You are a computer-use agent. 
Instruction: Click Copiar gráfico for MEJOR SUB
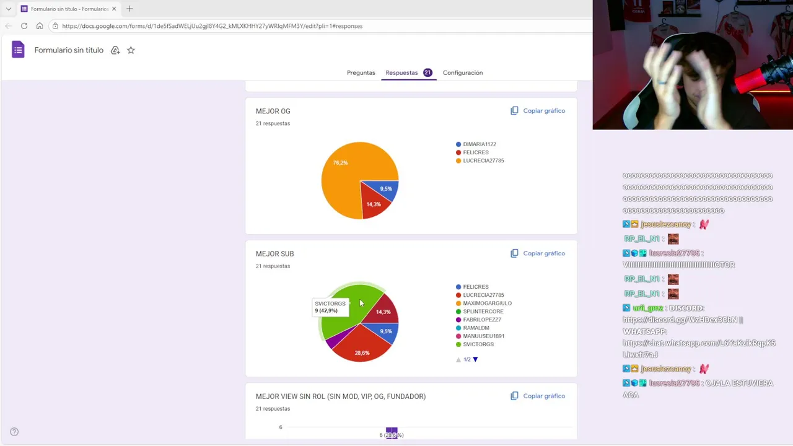(544, 253)
